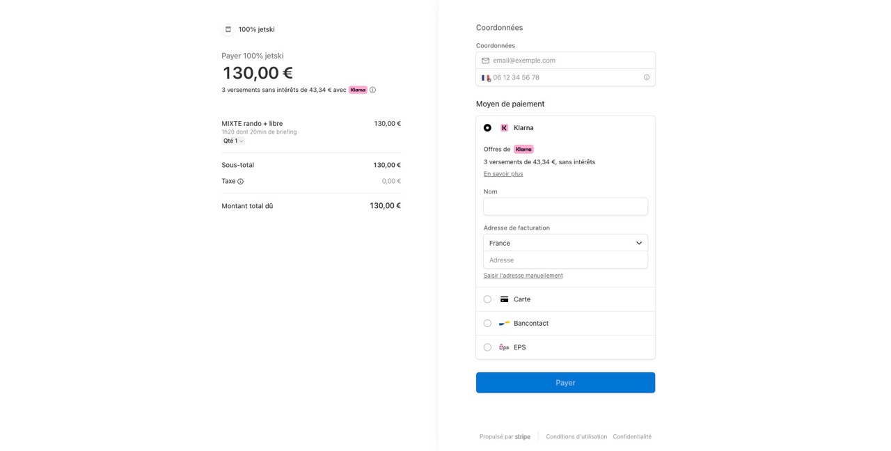Viewport: 891px width, 451px height.
Task: Click into the Nom text field
Action: pyautogui.click(x=565, y=207)
